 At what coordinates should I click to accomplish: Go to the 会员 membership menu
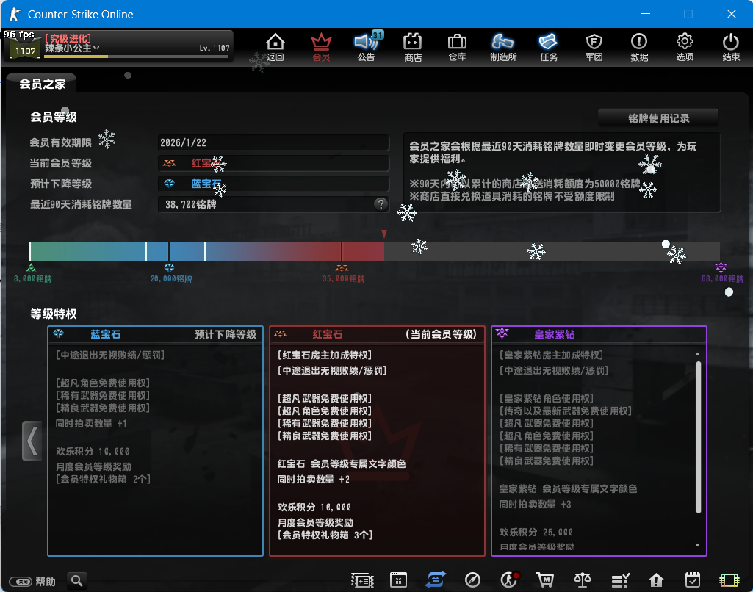click(x=321, y=47)
